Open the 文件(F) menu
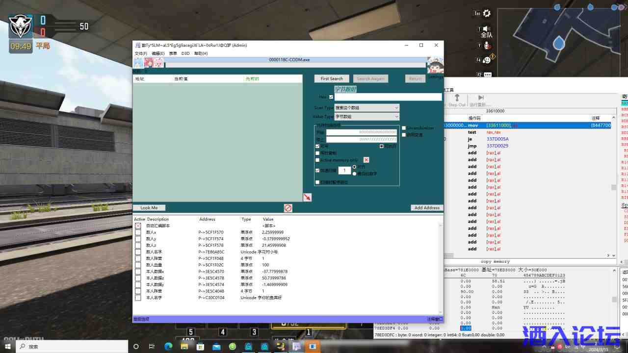 [141, 53]
